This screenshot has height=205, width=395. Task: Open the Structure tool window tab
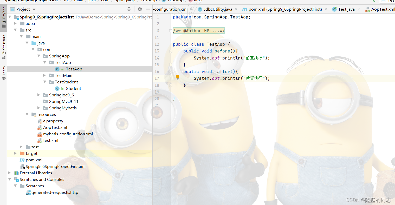tap(4, 47)
